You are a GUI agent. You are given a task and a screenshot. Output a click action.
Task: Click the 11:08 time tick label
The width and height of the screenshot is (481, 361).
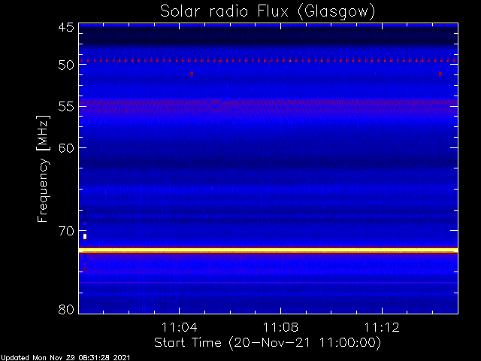tap(280, 327)
